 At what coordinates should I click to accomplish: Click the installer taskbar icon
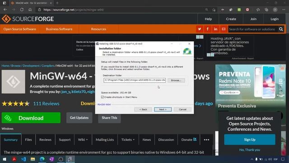[70, 159]
